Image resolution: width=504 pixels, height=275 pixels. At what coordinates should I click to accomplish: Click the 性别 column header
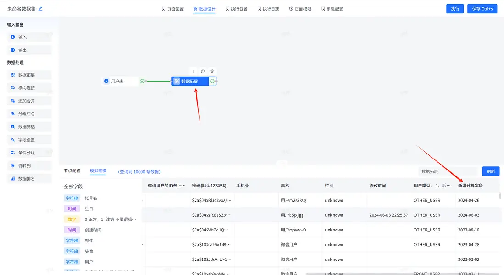point(329,186)
